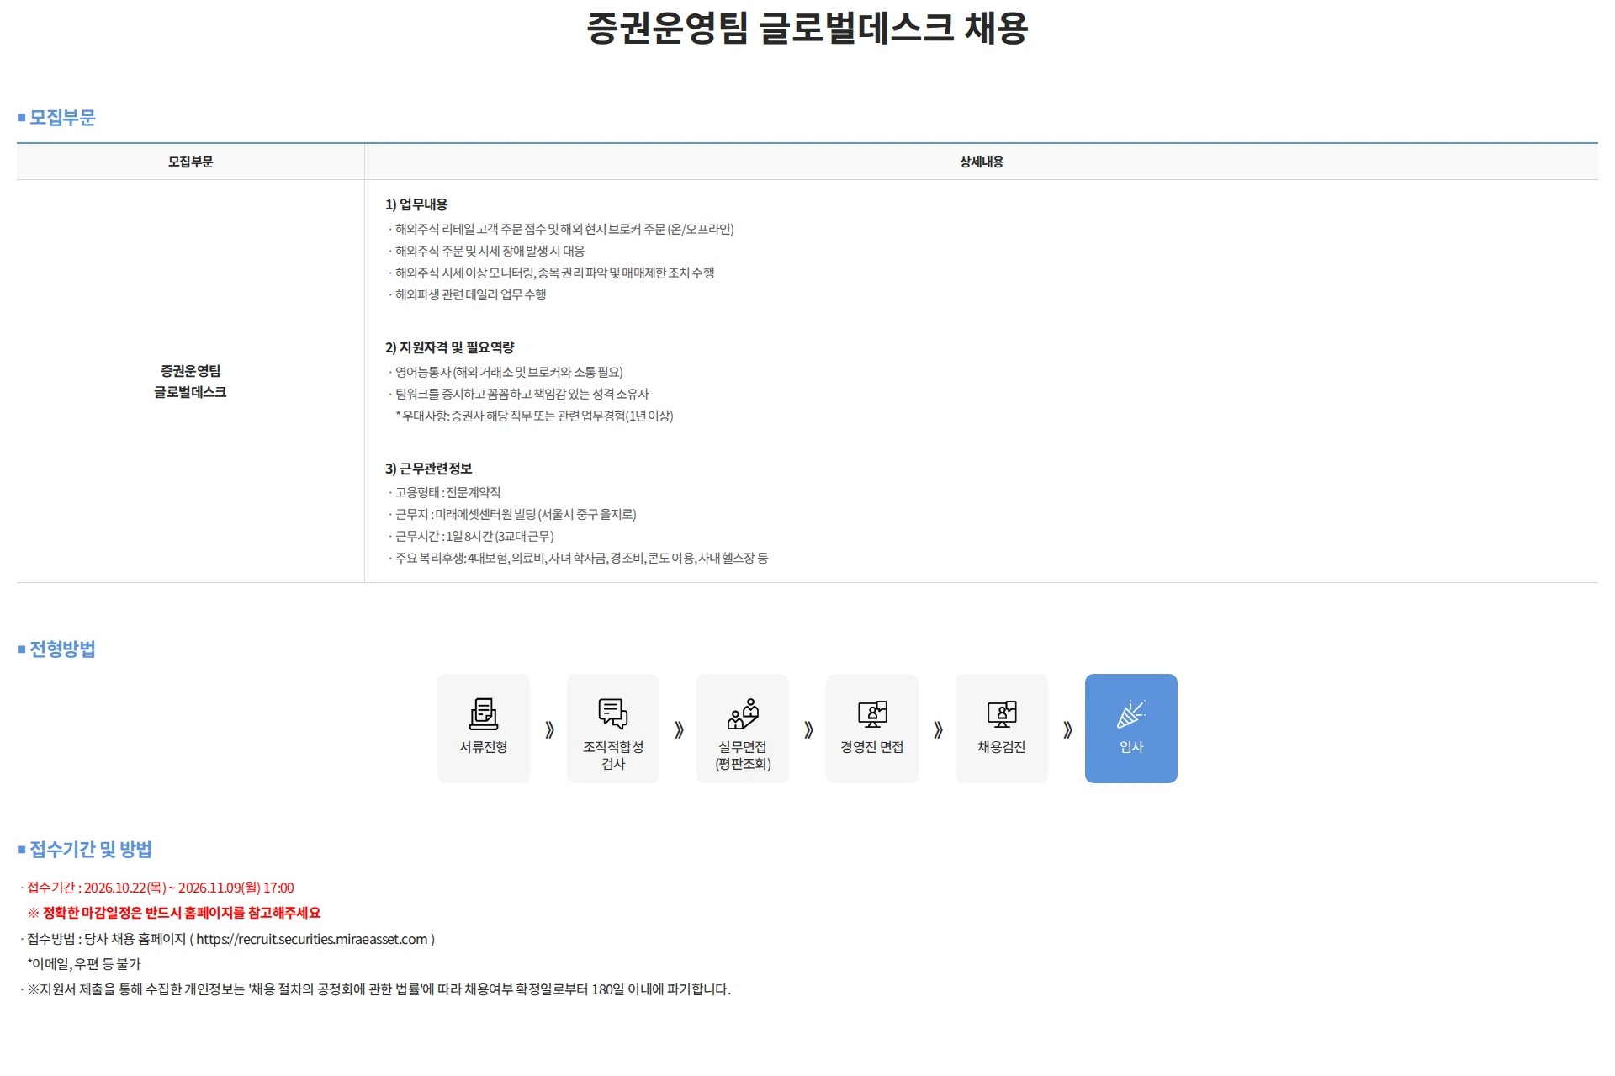
Task: Click the 2) 지원자격 및 필요역량 subheading
Action: point(449,347)
